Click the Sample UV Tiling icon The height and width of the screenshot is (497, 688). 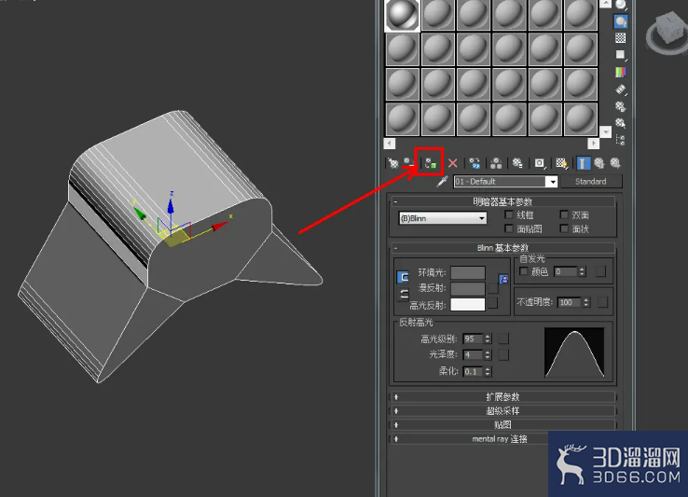(x=621, y=55)
